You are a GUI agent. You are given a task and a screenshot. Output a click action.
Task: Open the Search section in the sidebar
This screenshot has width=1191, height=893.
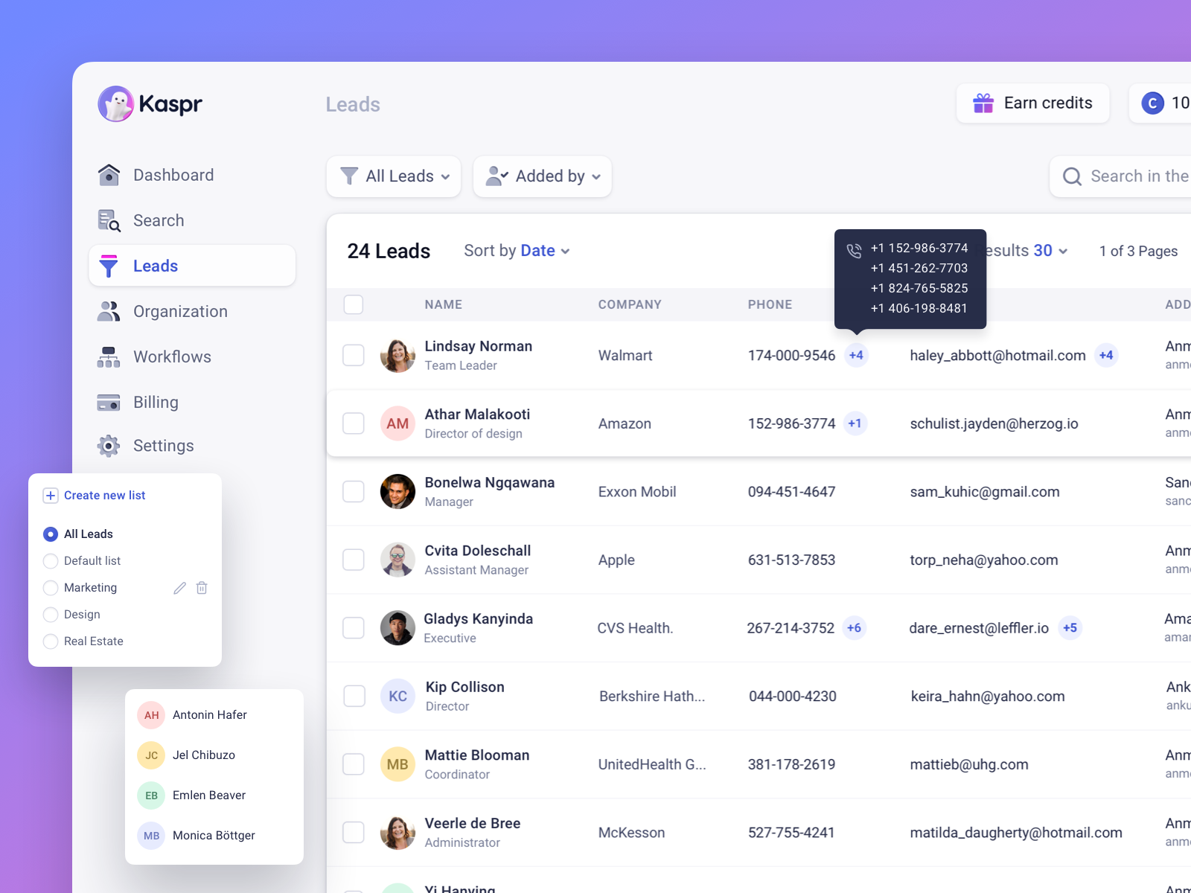point(109,220)
